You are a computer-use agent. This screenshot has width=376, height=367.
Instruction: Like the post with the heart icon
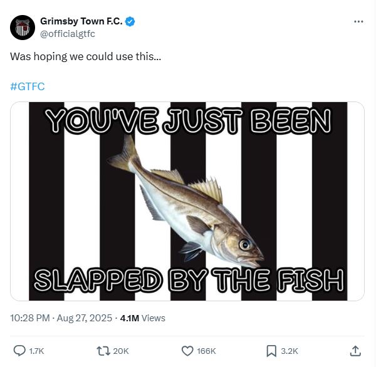187,351
